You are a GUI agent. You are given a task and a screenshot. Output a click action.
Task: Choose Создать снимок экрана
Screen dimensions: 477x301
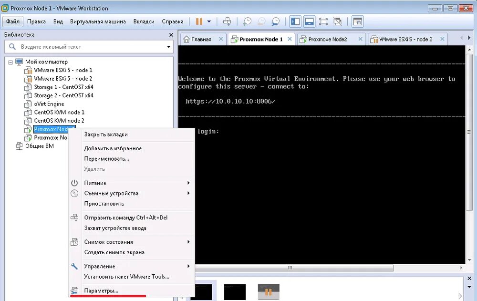coord(132,252)
